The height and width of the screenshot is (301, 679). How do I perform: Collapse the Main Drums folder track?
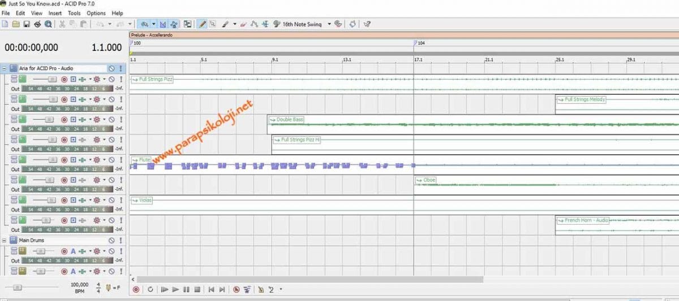5,240
